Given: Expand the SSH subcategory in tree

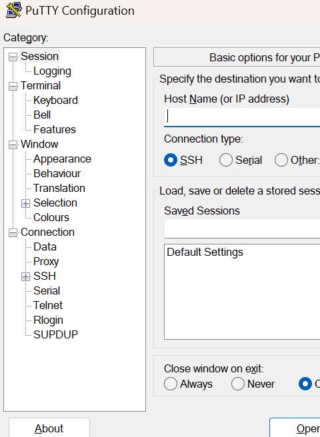Looking at the screenshot, I should point(26,276).
